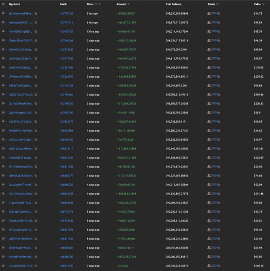Copy DOG token address in $34.75 row

219,14
